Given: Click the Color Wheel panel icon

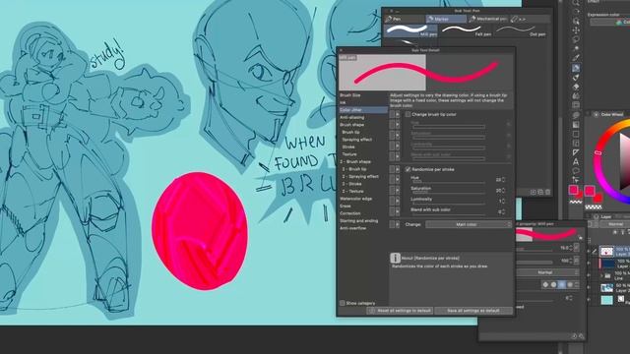Looking at the screenshot, I should coord(596,114).
